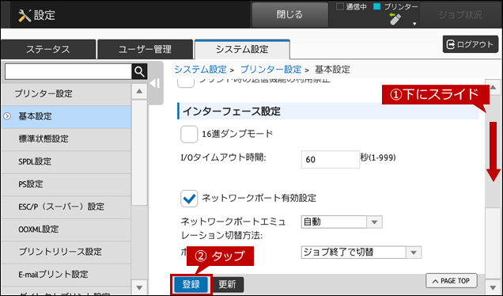Click the I/Oタイムアウト時間 field showing 60
This screenshot has height=296, width=503.
[x=330, y=159]
